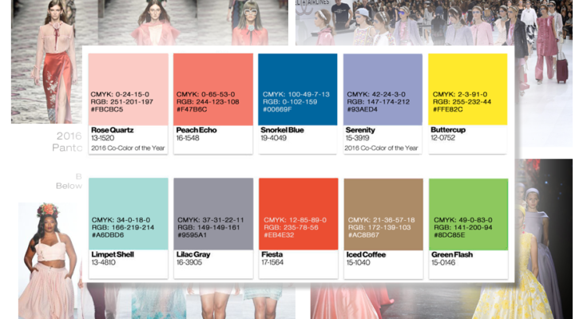Click hex value #8DC85E
Viewport: 587px width, 319px height.
(449, 235)
